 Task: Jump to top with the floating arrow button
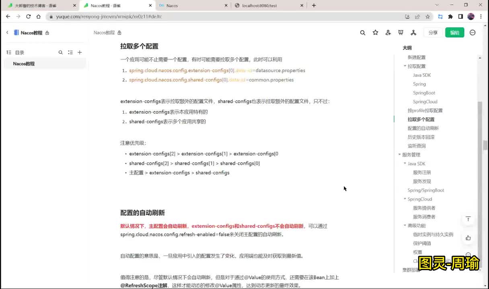[468, 219]
